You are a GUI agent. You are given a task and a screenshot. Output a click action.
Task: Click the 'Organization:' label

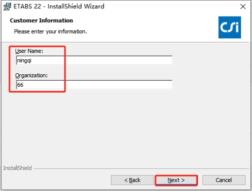point(31,75)
